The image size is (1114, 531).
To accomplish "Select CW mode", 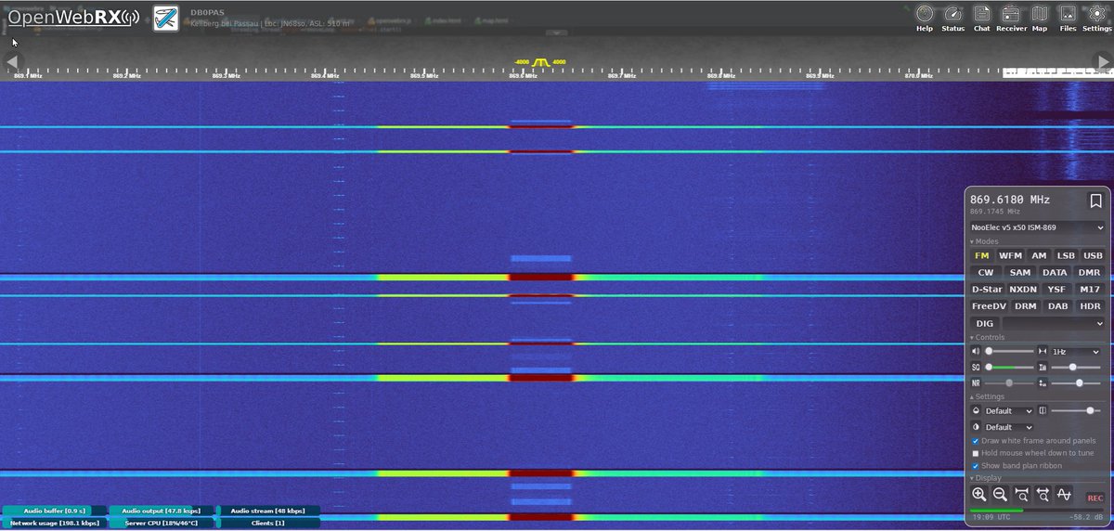I will (x=985, y=272).
